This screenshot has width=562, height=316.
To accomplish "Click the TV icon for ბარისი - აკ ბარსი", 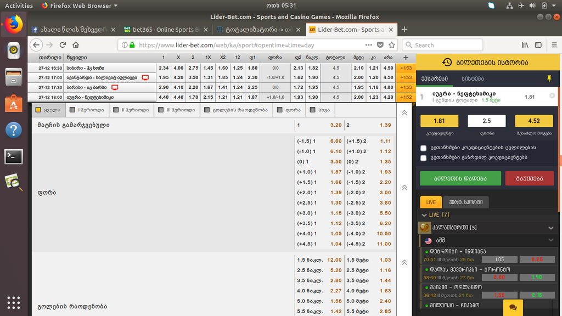I will point(115,87).
